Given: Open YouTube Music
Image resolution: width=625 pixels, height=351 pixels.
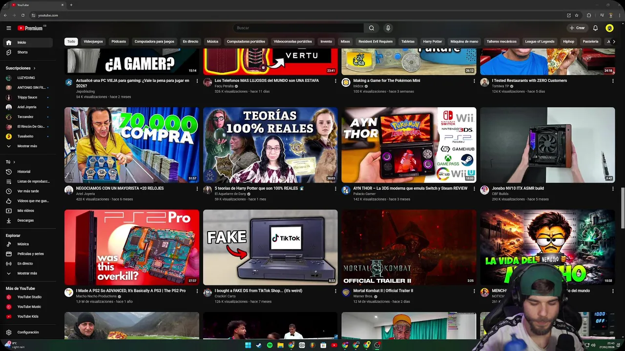Looking at the screenshot, I should [28, 307].
